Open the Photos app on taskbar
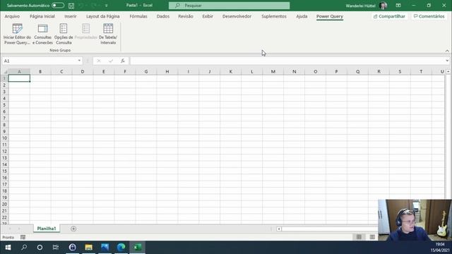 click(105, 248)
